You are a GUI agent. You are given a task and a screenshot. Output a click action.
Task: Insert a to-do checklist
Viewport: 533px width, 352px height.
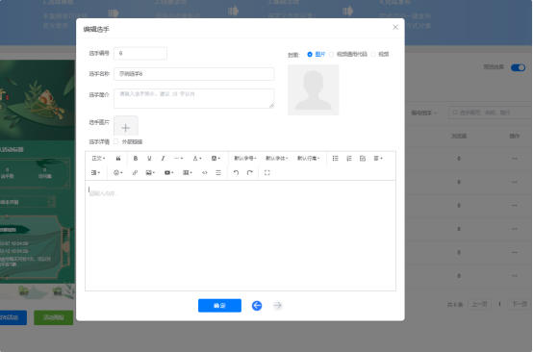coord(363,159)
